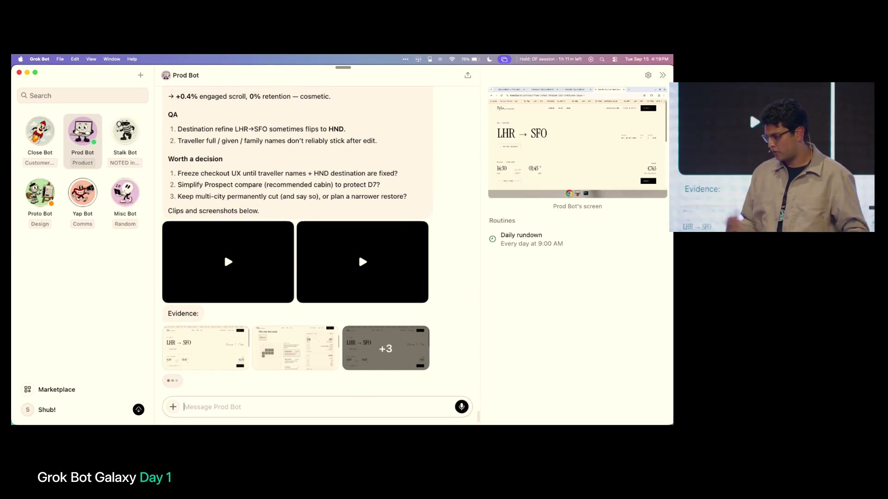Open the Marketplace grid icon
This screenshot has height=499, width=888.
tap(28, 389)
